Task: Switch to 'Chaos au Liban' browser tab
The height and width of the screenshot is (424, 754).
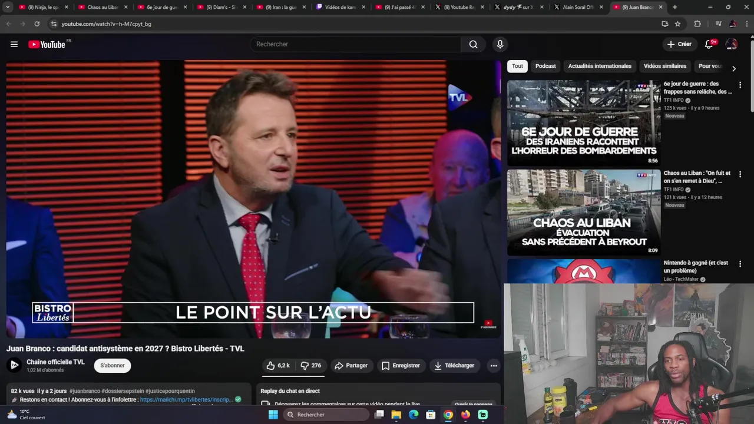Action: tap(102, 7)
